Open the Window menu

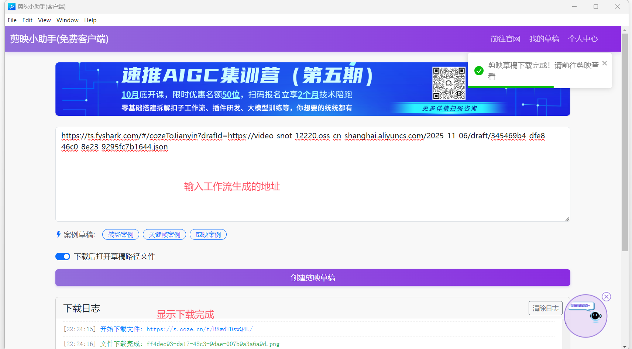tap(68, 20)
